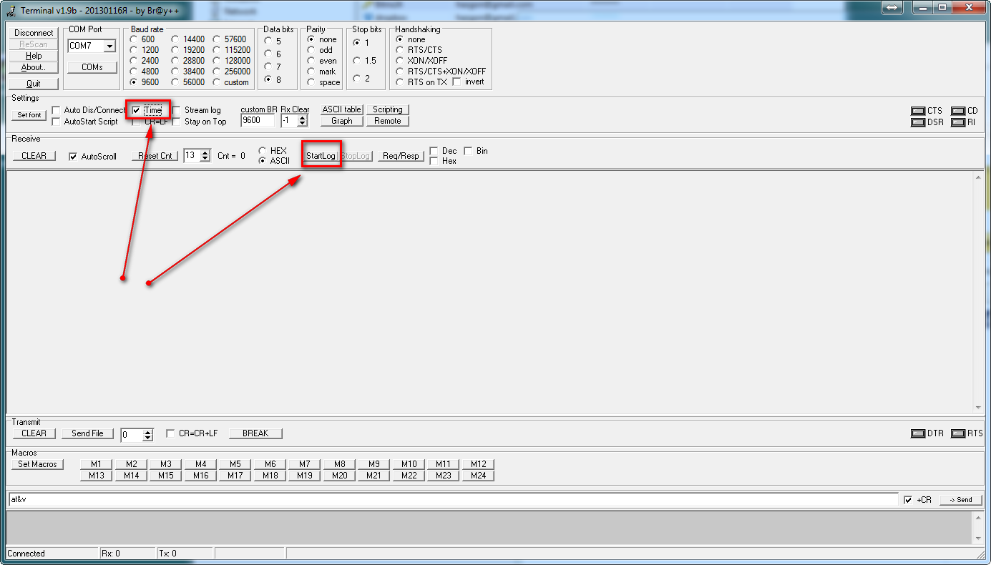The image size is (991, 565).
Task: Select HEX receive display mode
Action: [263, 151]
